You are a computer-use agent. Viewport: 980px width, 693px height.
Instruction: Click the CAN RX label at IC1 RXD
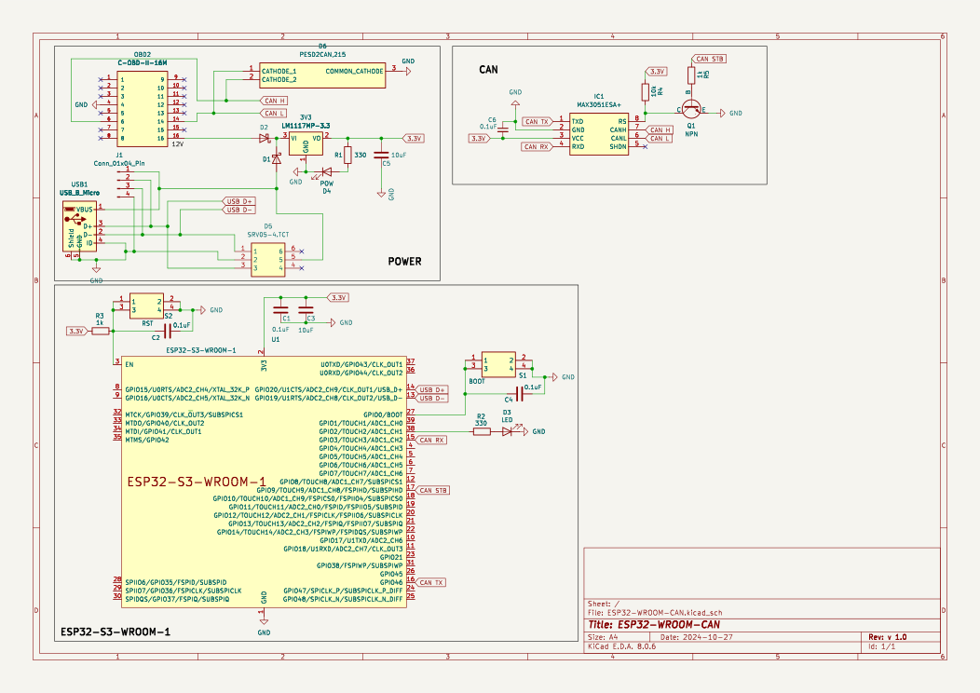pos(537,147)
